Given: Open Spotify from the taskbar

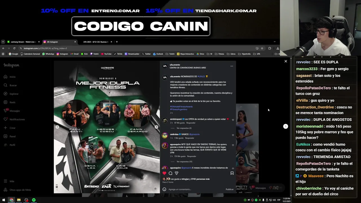Looking at the screenshot, I should click(x=34, y=200).
